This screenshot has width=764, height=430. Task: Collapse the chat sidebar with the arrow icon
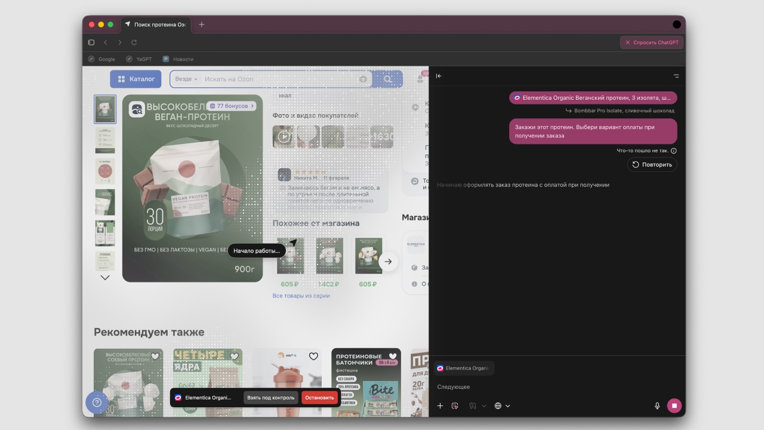439,76
